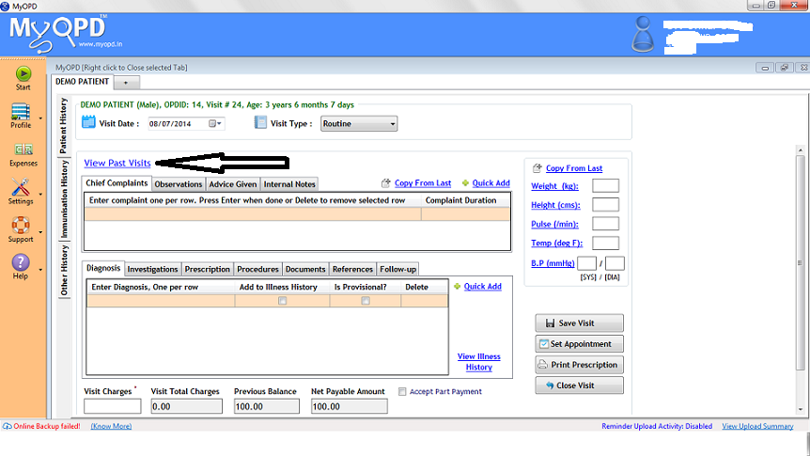Screen dimensions: 810x456
Task: Open the Support lifebuoy icon
Action: 21,225
